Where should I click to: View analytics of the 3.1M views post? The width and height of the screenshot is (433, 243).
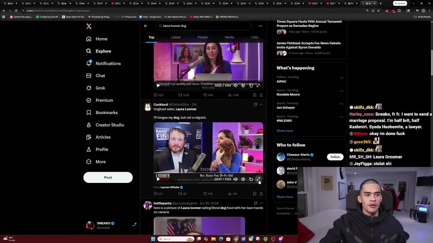tap(233, 95)
